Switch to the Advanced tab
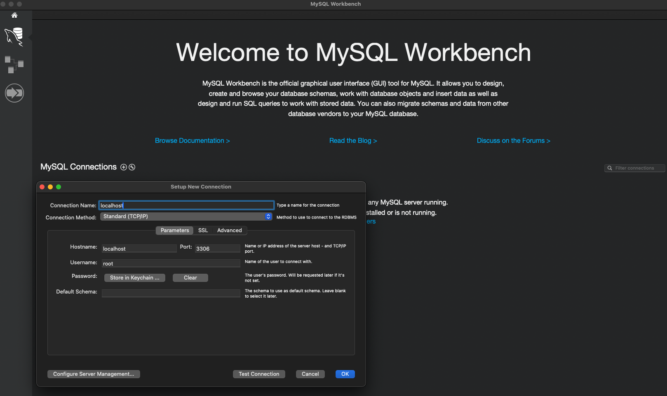The width and height of the screenshot is (667, 396). pyautogui.click(x=230, y=231)
